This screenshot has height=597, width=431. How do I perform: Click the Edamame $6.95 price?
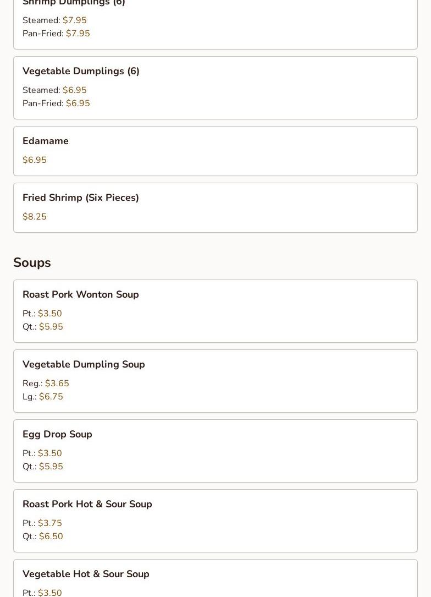(x=35, y=160)
